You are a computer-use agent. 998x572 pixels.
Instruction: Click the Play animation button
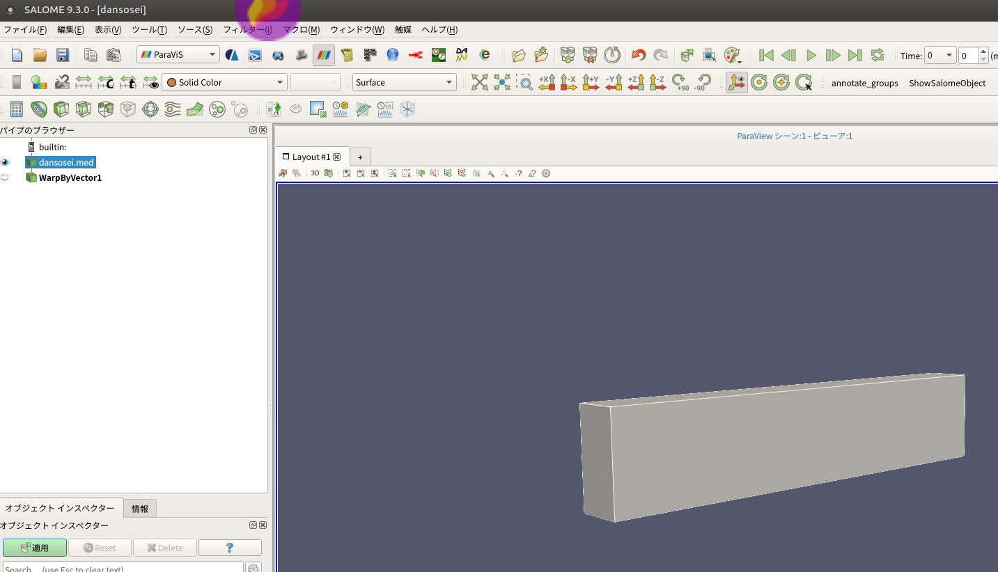pyautogui.click(x=811, y=55)
